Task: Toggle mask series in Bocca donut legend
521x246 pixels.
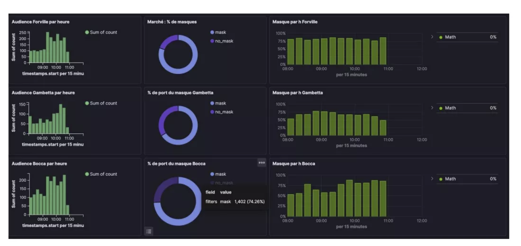Action: 220,174
